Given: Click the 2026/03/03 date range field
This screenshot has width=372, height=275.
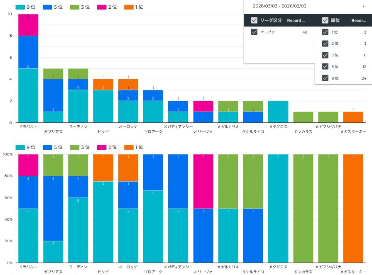Looking at the screenshot, I should coord(279,6).
